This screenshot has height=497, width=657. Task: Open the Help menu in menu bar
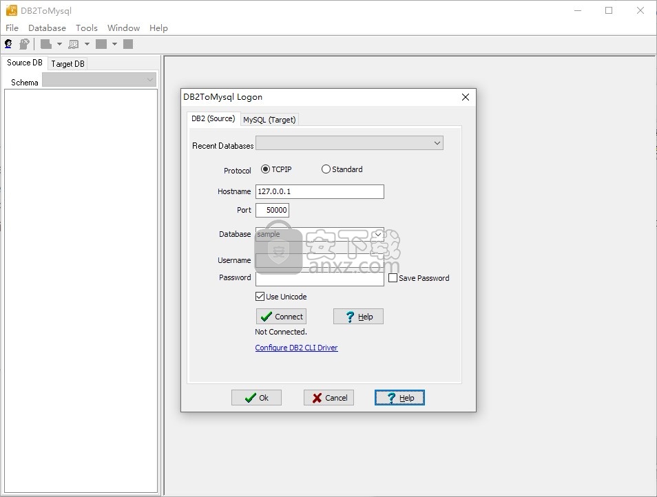pyautogui.click(x=158, y=28)
